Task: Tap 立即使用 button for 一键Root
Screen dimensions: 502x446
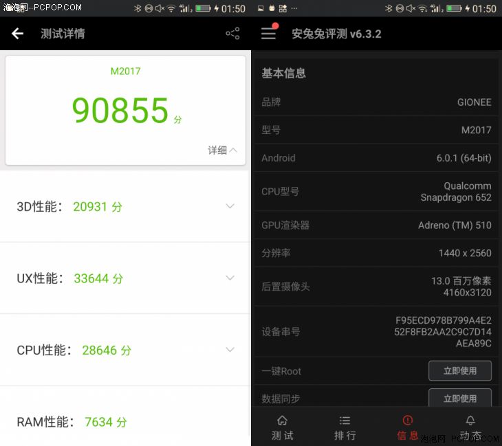Action: 460,371
